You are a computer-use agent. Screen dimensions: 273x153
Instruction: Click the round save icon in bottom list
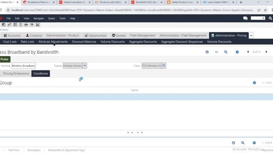click(233, 143)
